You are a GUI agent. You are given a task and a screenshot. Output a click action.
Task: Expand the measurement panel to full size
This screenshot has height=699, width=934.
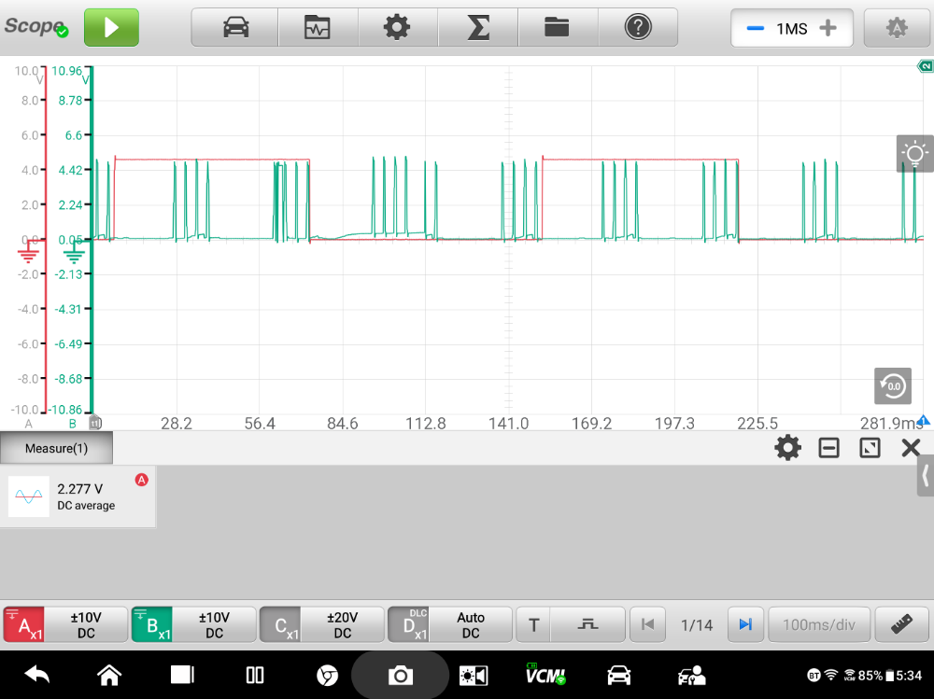(x=870, y=449)
